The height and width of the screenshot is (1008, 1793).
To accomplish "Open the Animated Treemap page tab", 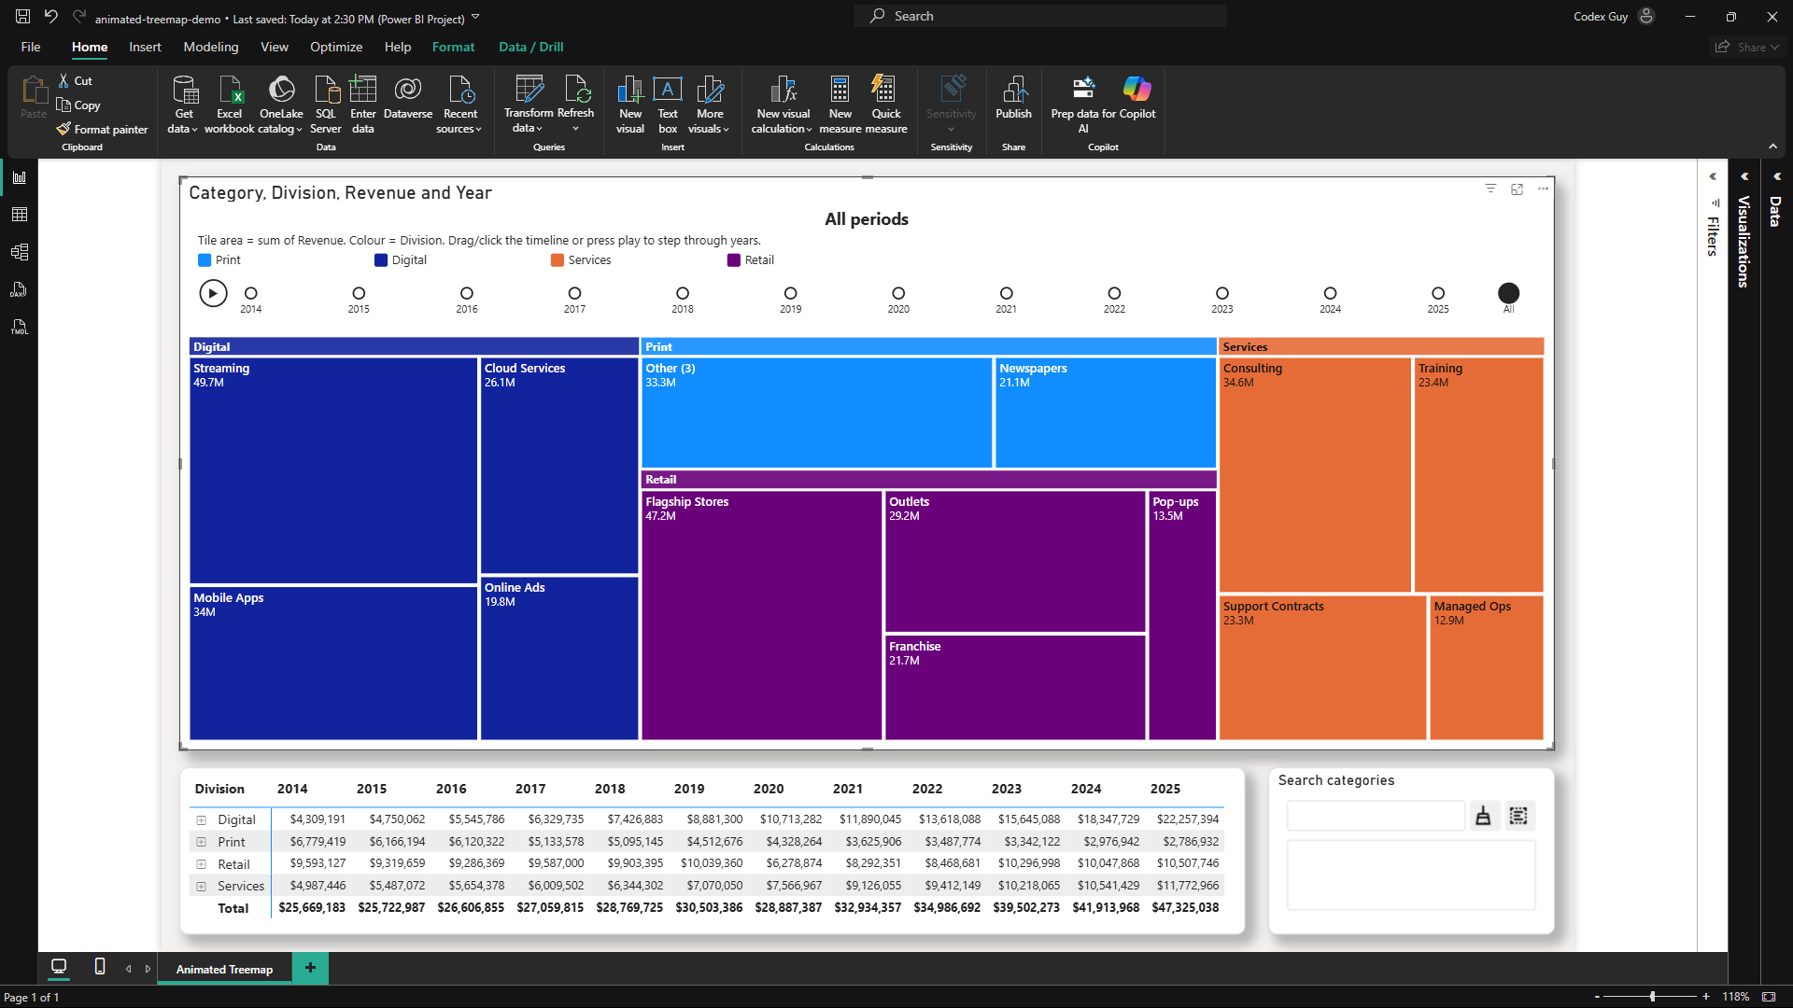I will 225,969.
